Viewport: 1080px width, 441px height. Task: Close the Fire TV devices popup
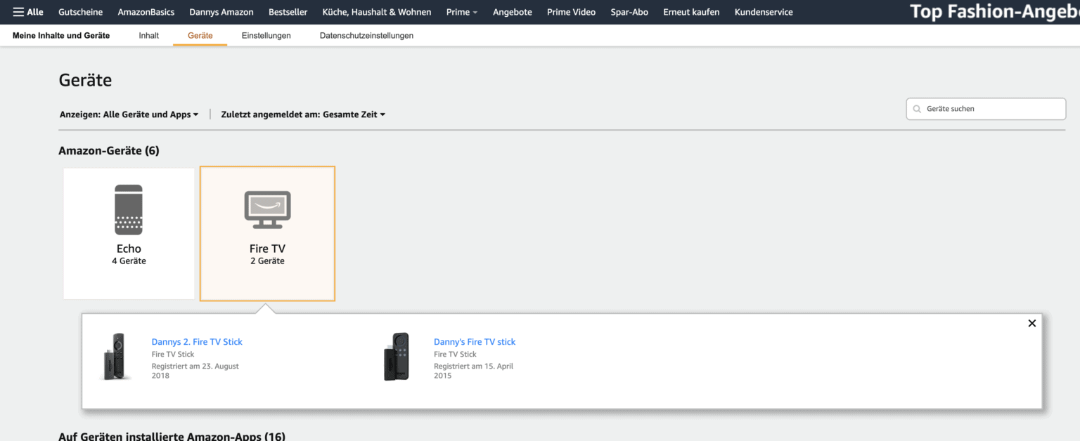[1031, 324]
